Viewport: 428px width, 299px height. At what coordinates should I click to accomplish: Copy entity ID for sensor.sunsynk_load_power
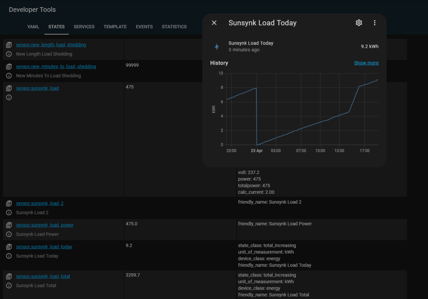point(9,225)
